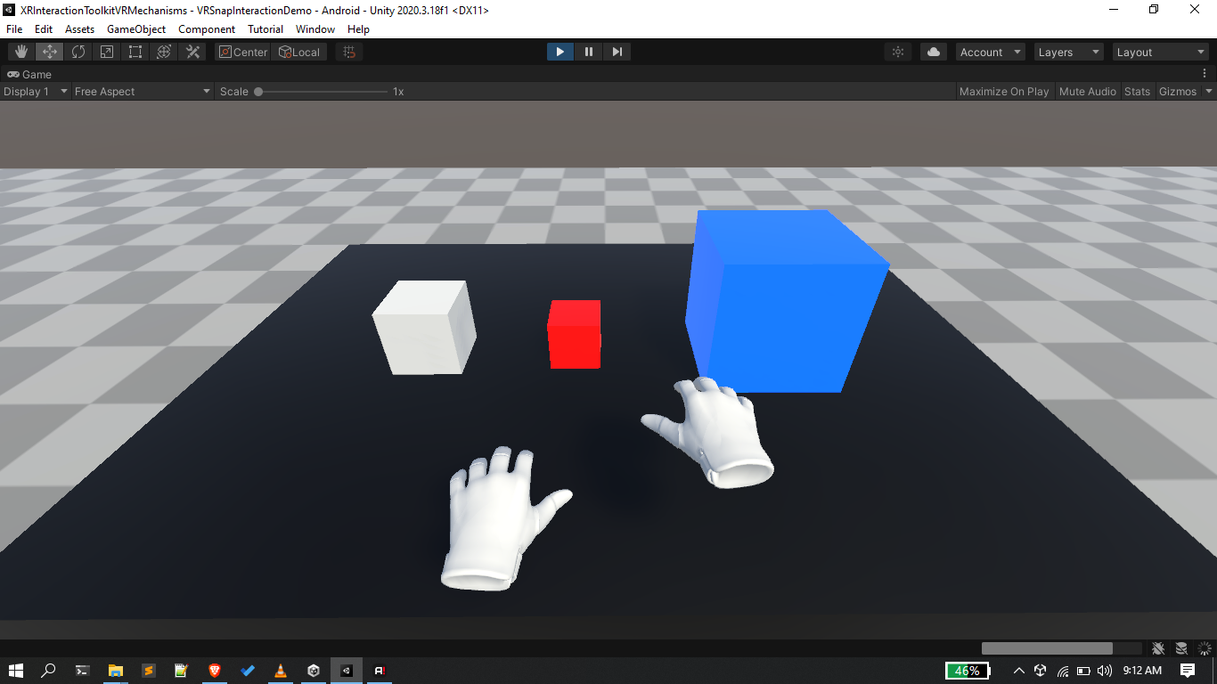Click the battery percentage indicator
The width and height of the screenshot is (1217, 684).
tap(967, 671)
